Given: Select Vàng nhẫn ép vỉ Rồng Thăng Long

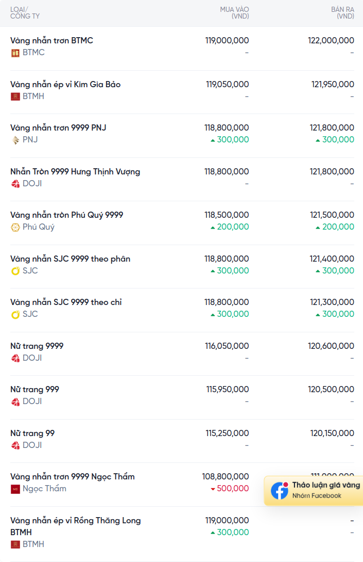Looking at the screenshot, I should point(75,520).
